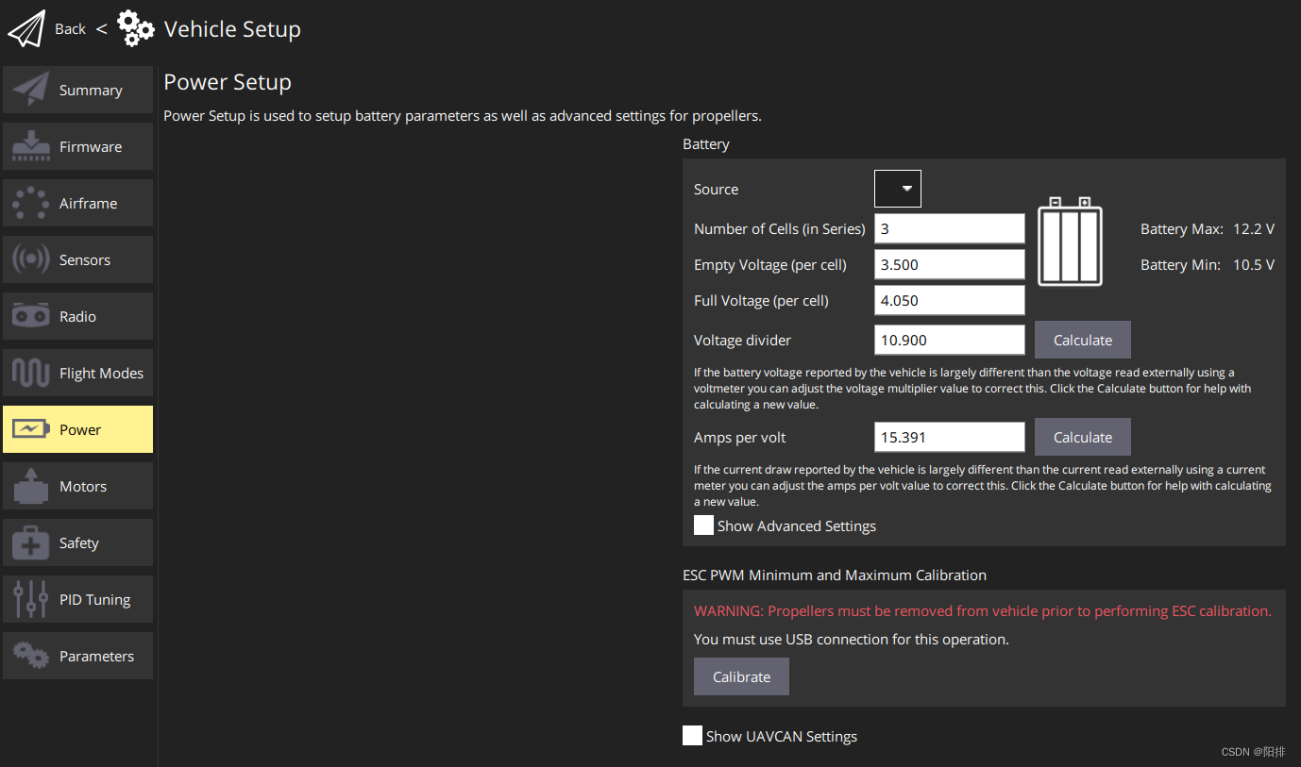Click the PID Tuning sliders icon

click(x=31, y=599)
